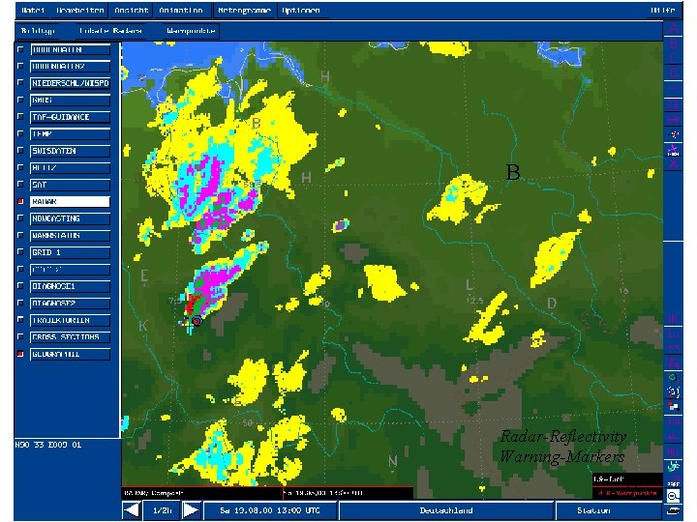This screenshot has width=697, height=522.
Task: Click the TAF-GUIDANCE layer button
Action: pyautogui.click(x=71, y=117)
